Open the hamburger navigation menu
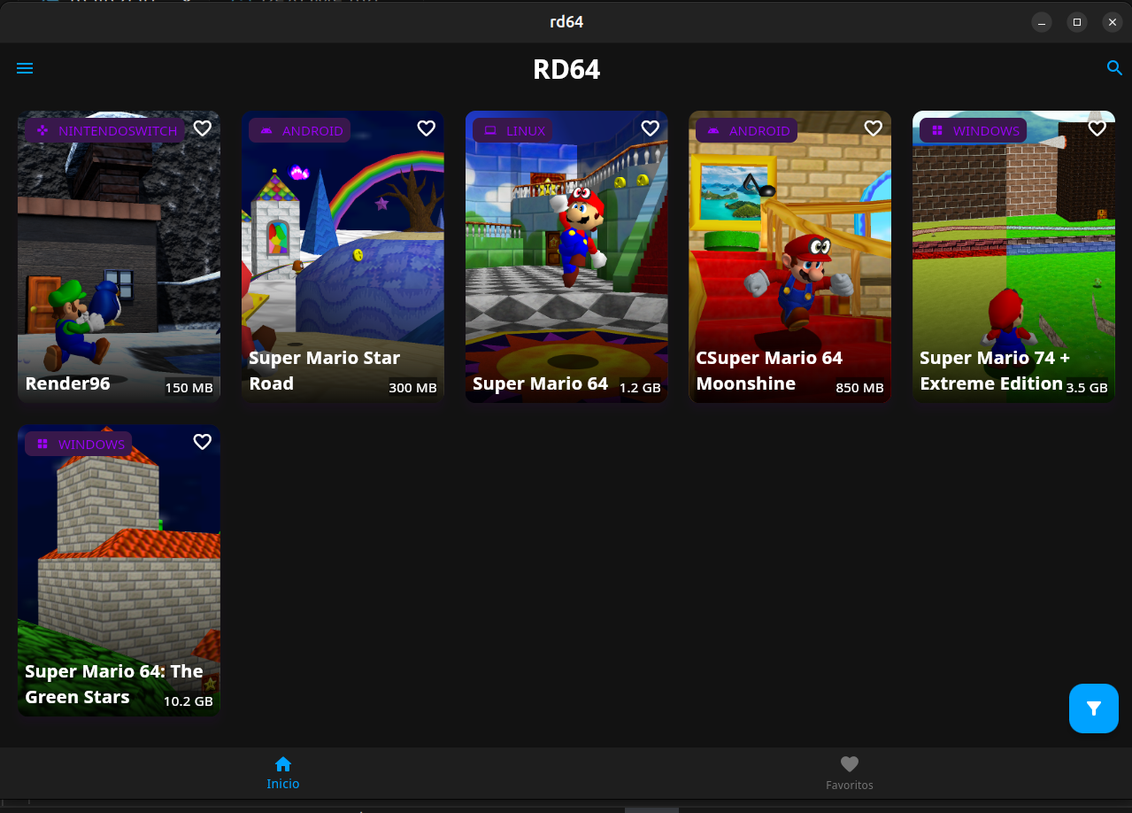 pos(25,67)
